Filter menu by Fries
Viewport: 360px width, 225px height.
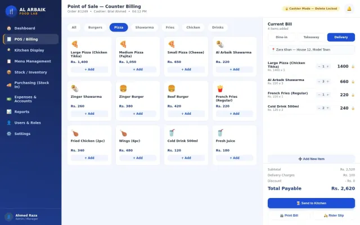(170, 28)
